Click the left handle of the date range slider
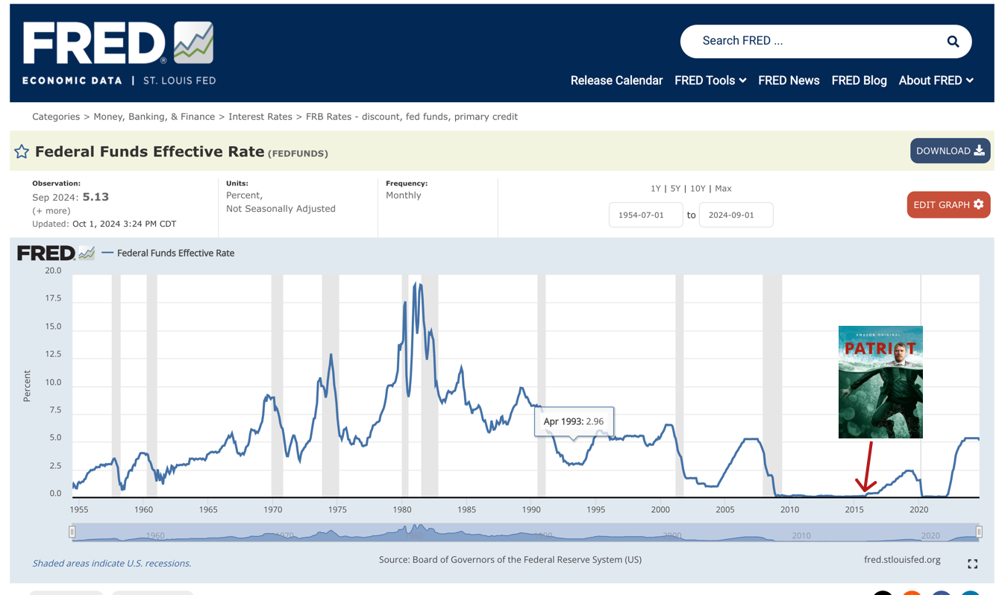The image size is (1002, 595). pyautogui.click(x=72, y=531)
